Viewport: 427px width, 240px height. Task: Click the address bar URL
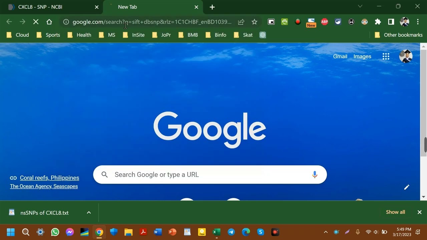coord(152,22)
